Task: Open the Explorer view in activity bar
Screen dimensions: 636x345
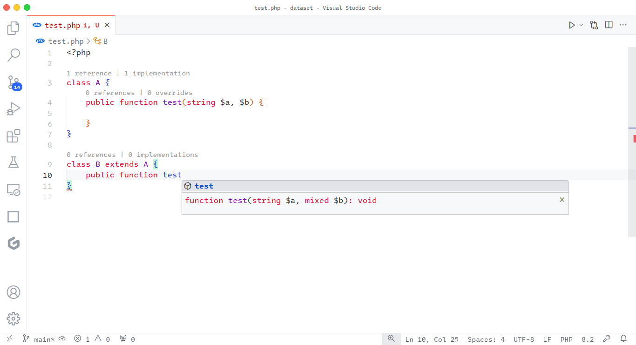Action: 14,28
